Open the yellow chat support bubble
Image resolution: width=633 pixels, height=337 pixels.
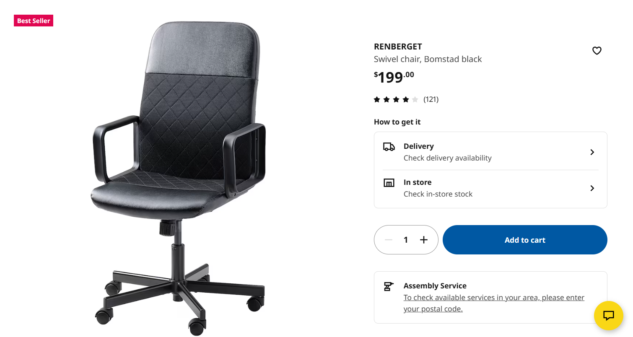pos(608,315)
